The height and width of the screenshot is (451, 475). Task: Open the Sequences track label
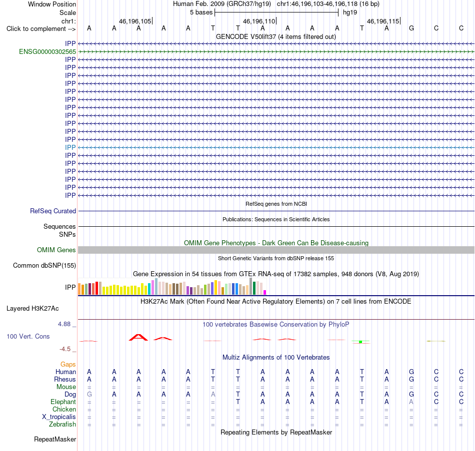tap(59, 226)
